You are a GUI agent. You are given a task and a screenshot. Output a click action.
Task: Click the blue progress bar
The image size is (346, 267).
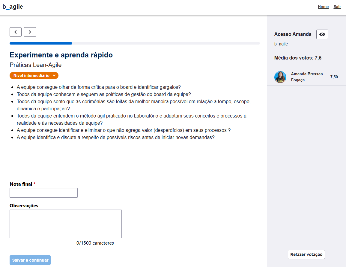click(41, 43)
